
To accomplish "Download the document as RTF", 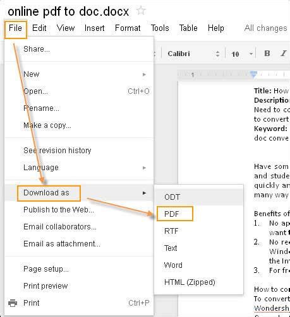I will coord(198,231).
